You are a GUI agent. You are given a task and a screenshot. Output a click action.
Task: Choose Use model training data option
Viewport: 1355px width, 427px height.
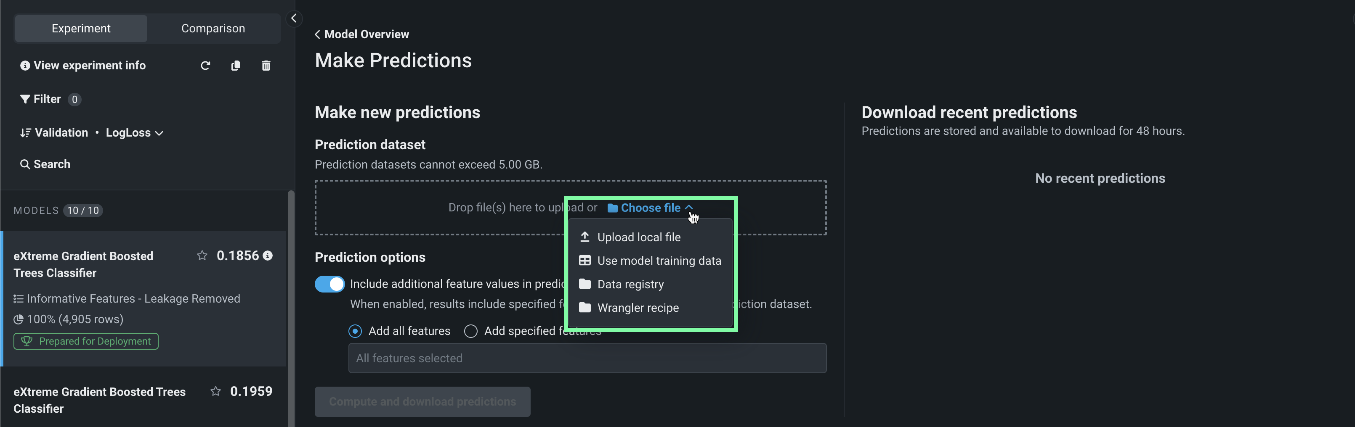(x=659, y=261)
